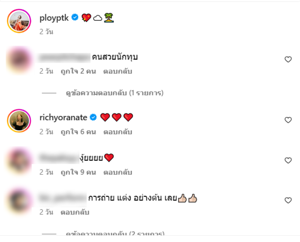Reply to the คนสวยนักทุบ comment

click(118, 71)
